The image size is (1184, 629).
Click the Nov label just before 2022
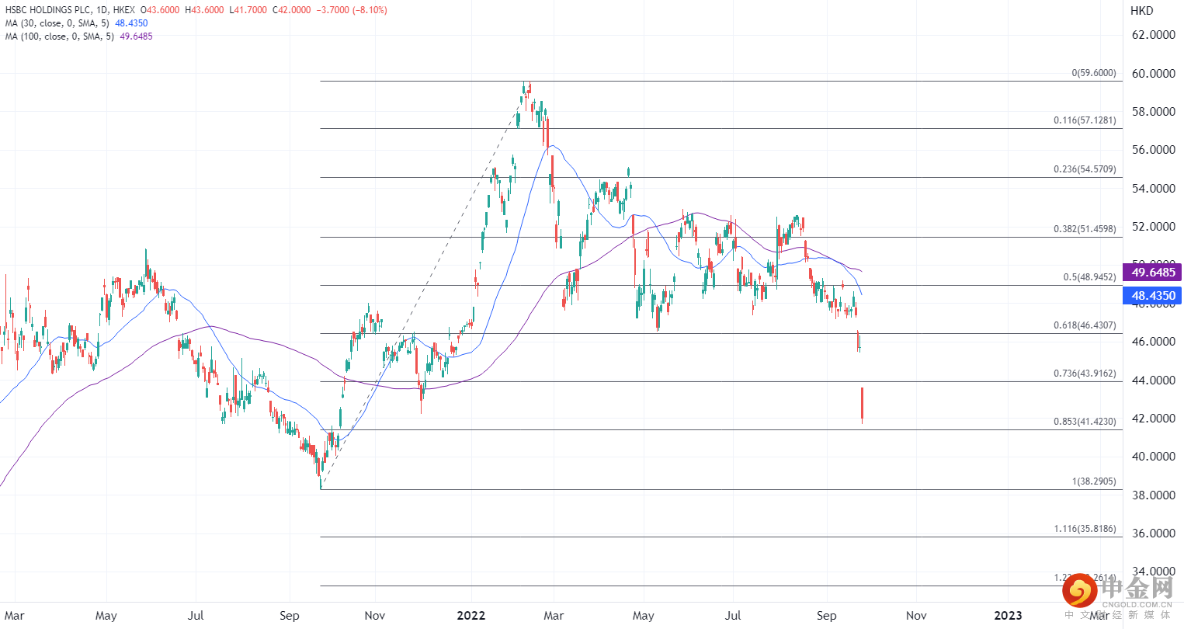point(375,616)
